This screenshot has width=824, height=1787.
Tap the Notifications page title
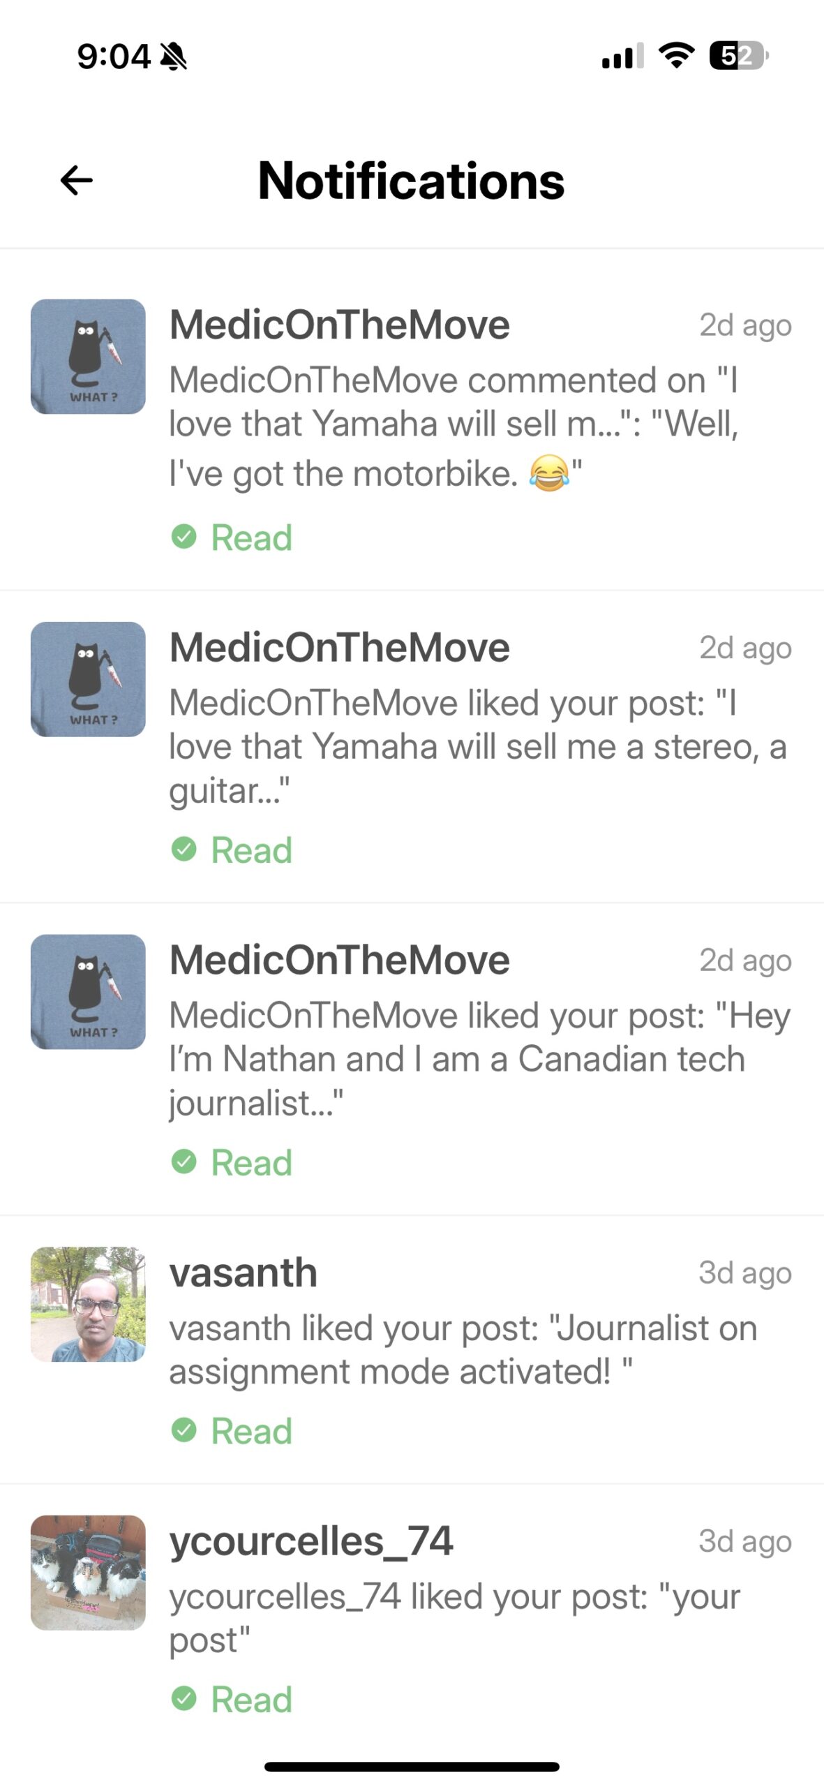point(411,180)
